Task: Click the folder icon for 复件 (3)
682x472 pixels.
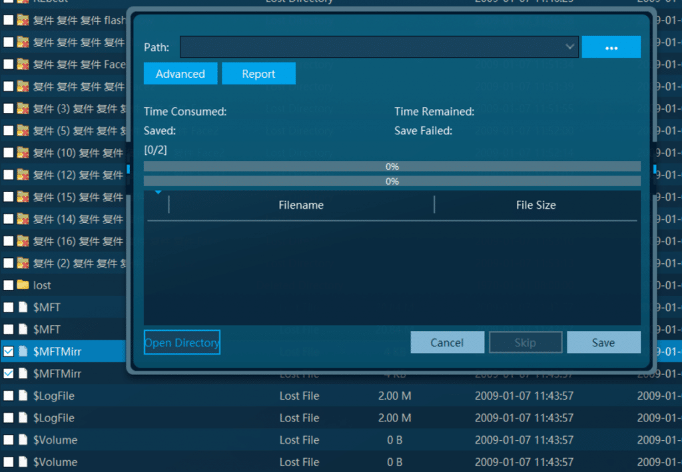Action: point(23,108)
